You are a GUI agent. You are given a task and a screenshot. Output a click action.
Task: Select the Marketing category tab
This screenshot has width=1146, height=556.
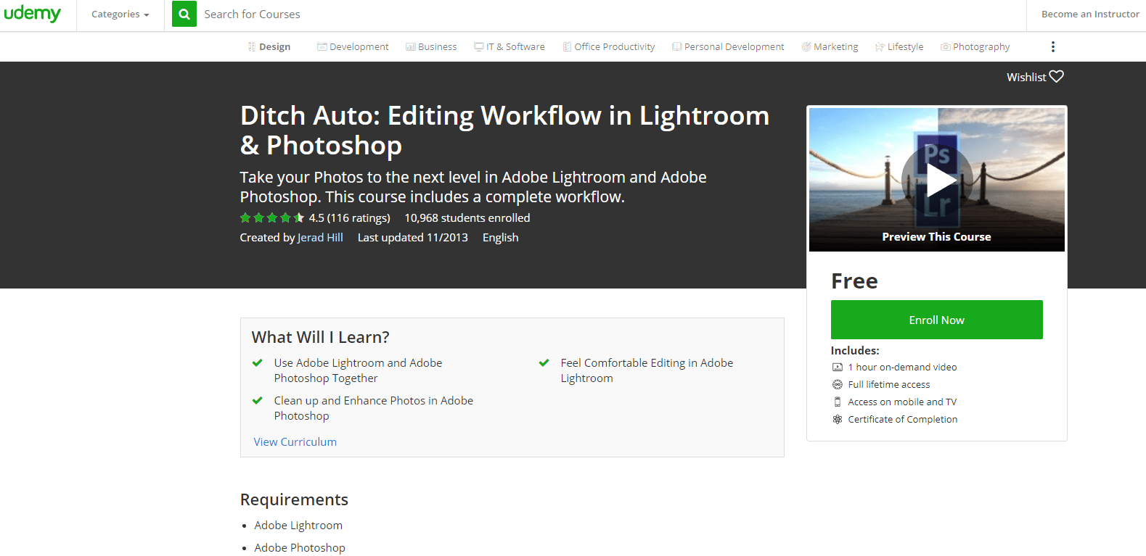[x=830, y=46]
